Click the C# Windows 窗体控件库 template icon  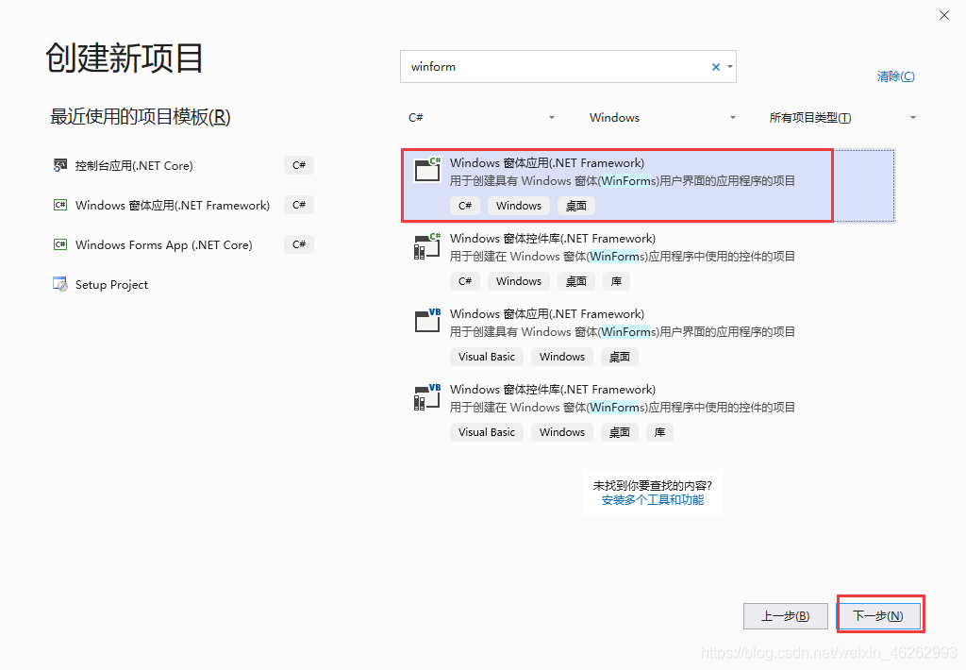[x=427, y=246]
